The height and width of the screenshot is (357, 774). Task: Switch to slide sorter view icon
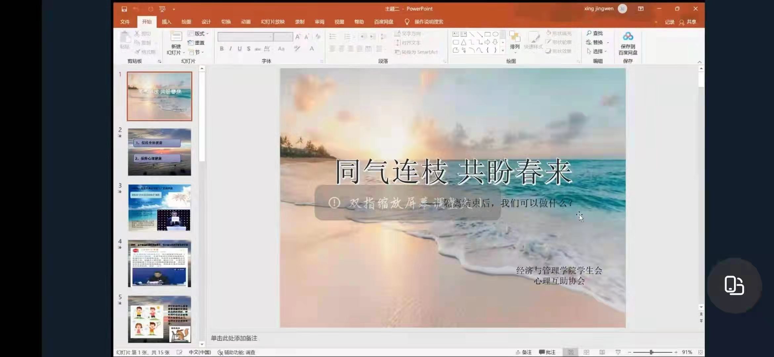[586, 352]
